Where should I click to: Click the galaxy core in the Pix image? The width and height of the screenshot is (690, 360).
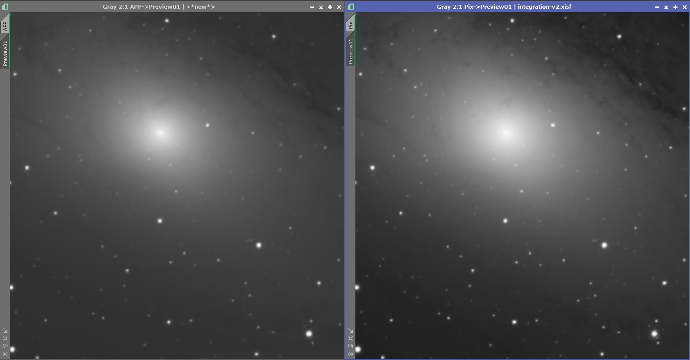point(506,132)
